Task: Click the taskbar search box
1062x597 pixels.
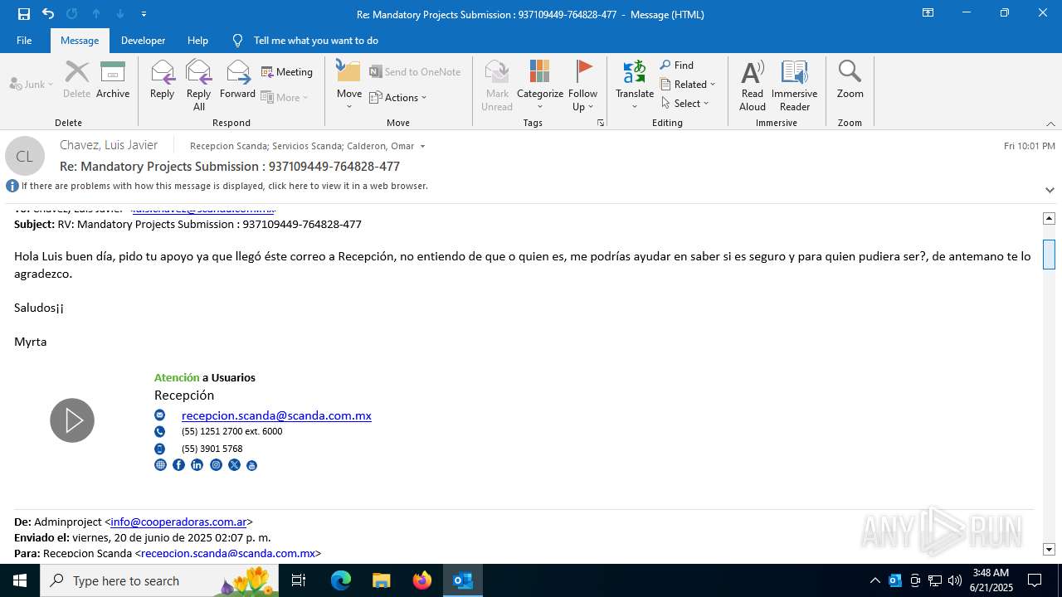Action: pos(159,580)
